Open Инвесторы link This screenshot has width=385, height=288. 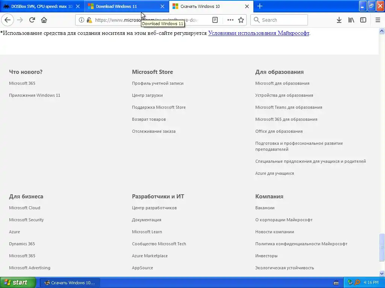(x=266, y=256)
